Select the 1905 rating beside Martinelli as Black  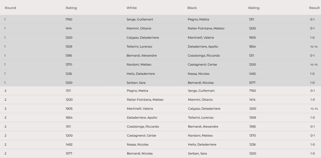[x=252, y=37]
